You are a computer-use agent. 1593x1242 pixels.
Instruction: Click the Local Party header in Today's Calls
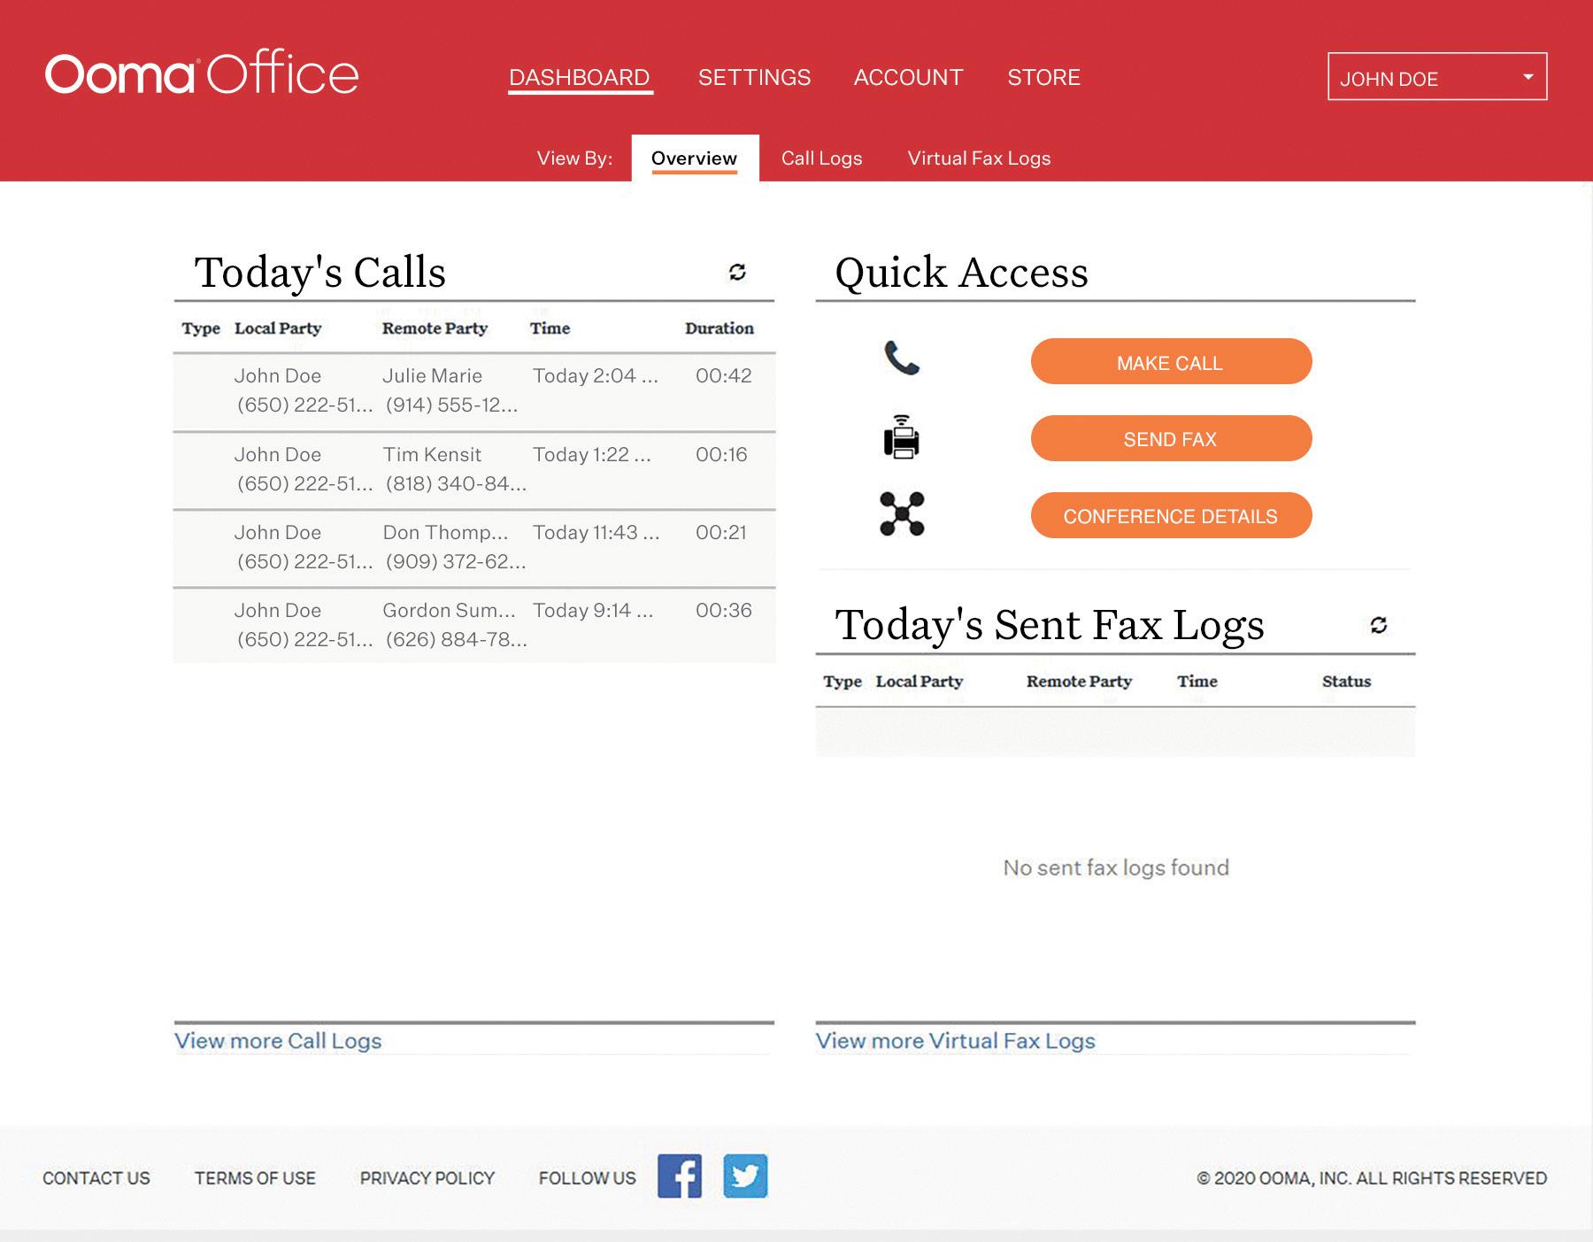pyautogui.click(x=278, y=328)
